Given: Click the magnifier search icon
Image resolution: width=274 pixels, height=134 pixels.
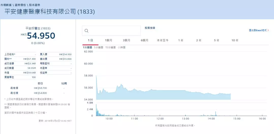Looking at the screenshot, I should pos(86,31).
